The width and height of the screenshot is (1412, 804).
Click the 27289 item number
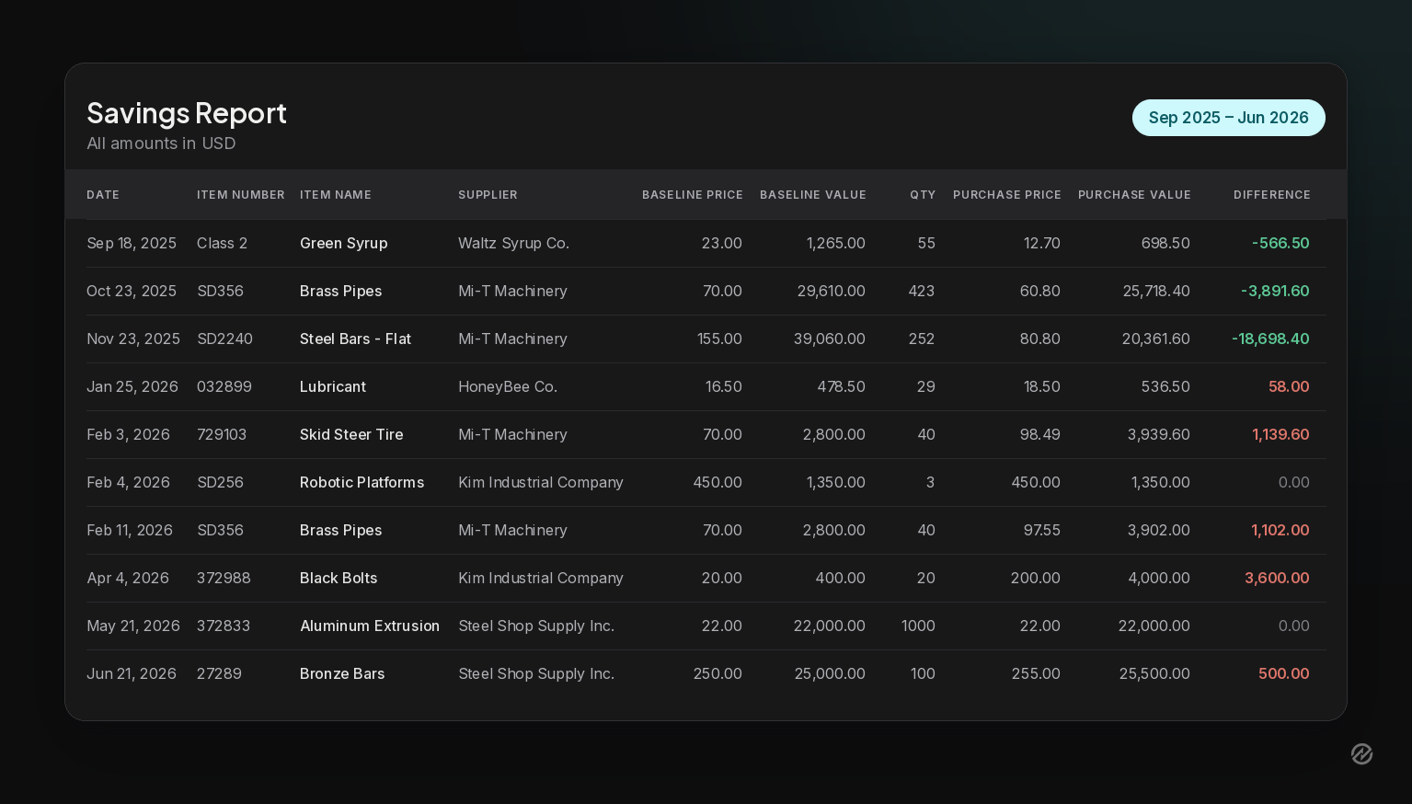tap(219, 673)
